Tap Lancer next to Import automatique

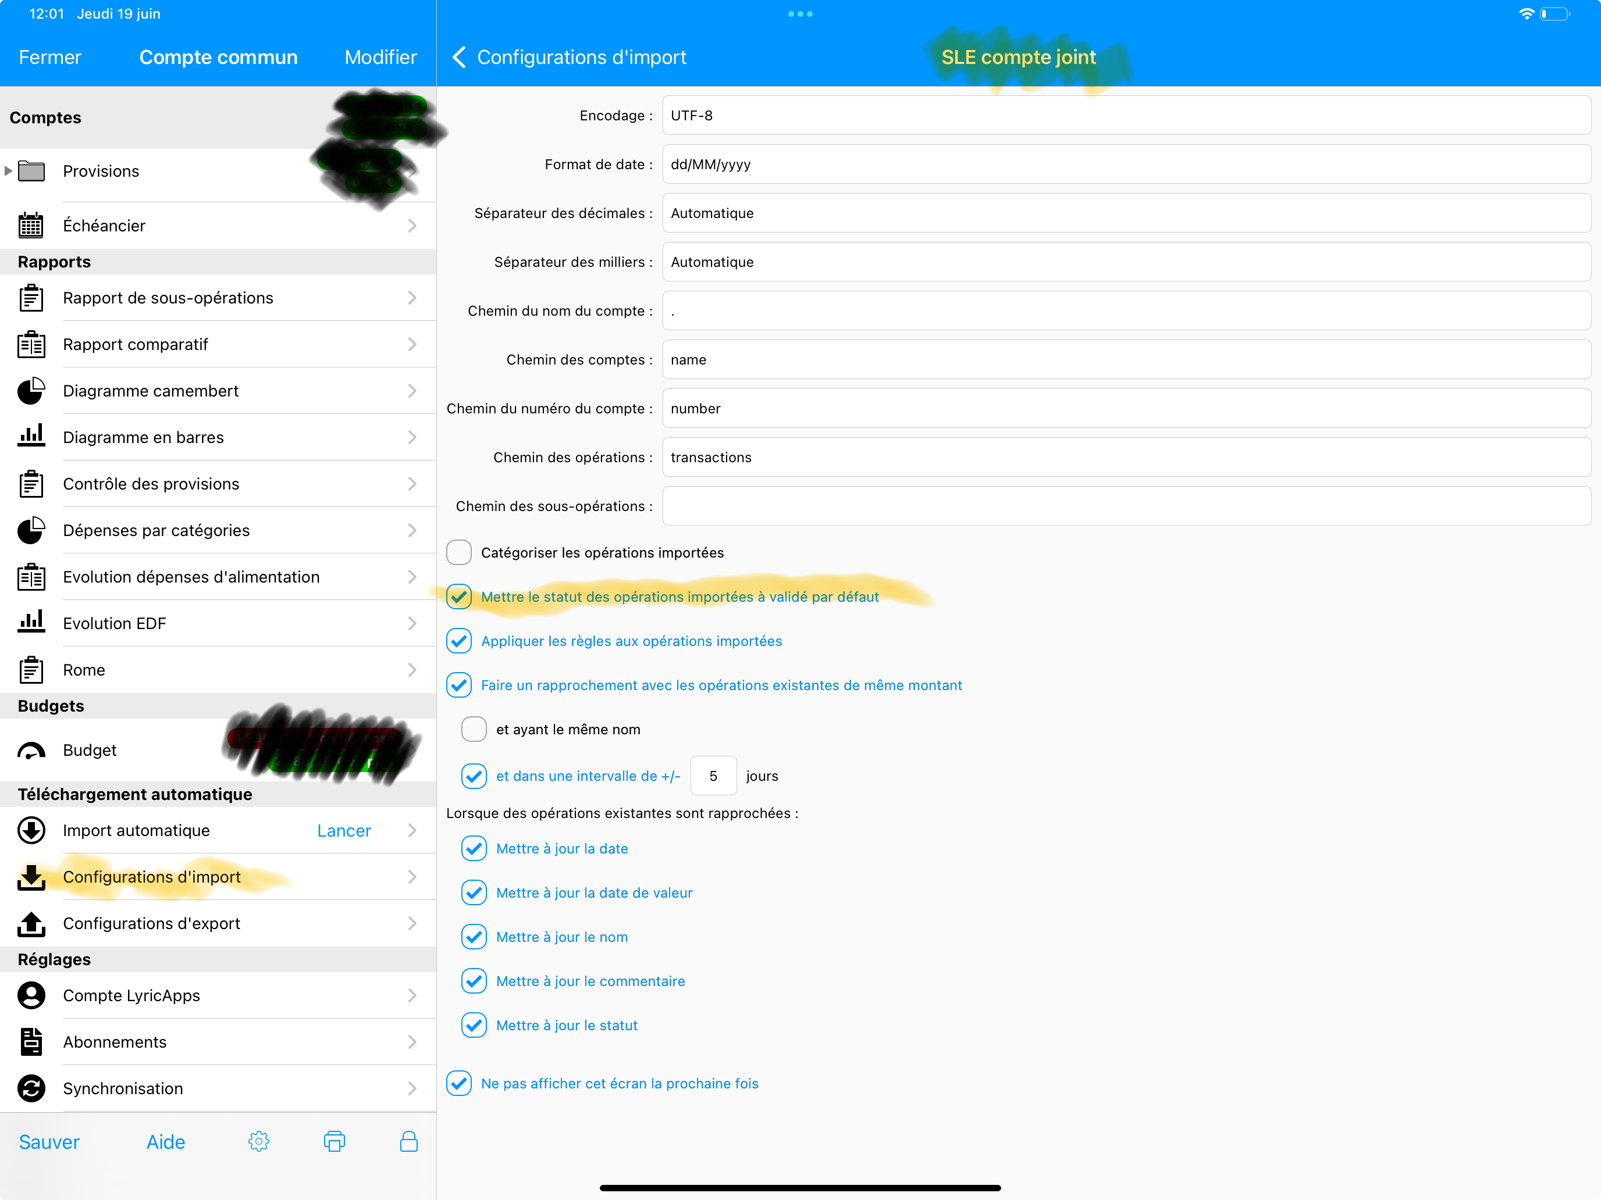coord(344,830)
